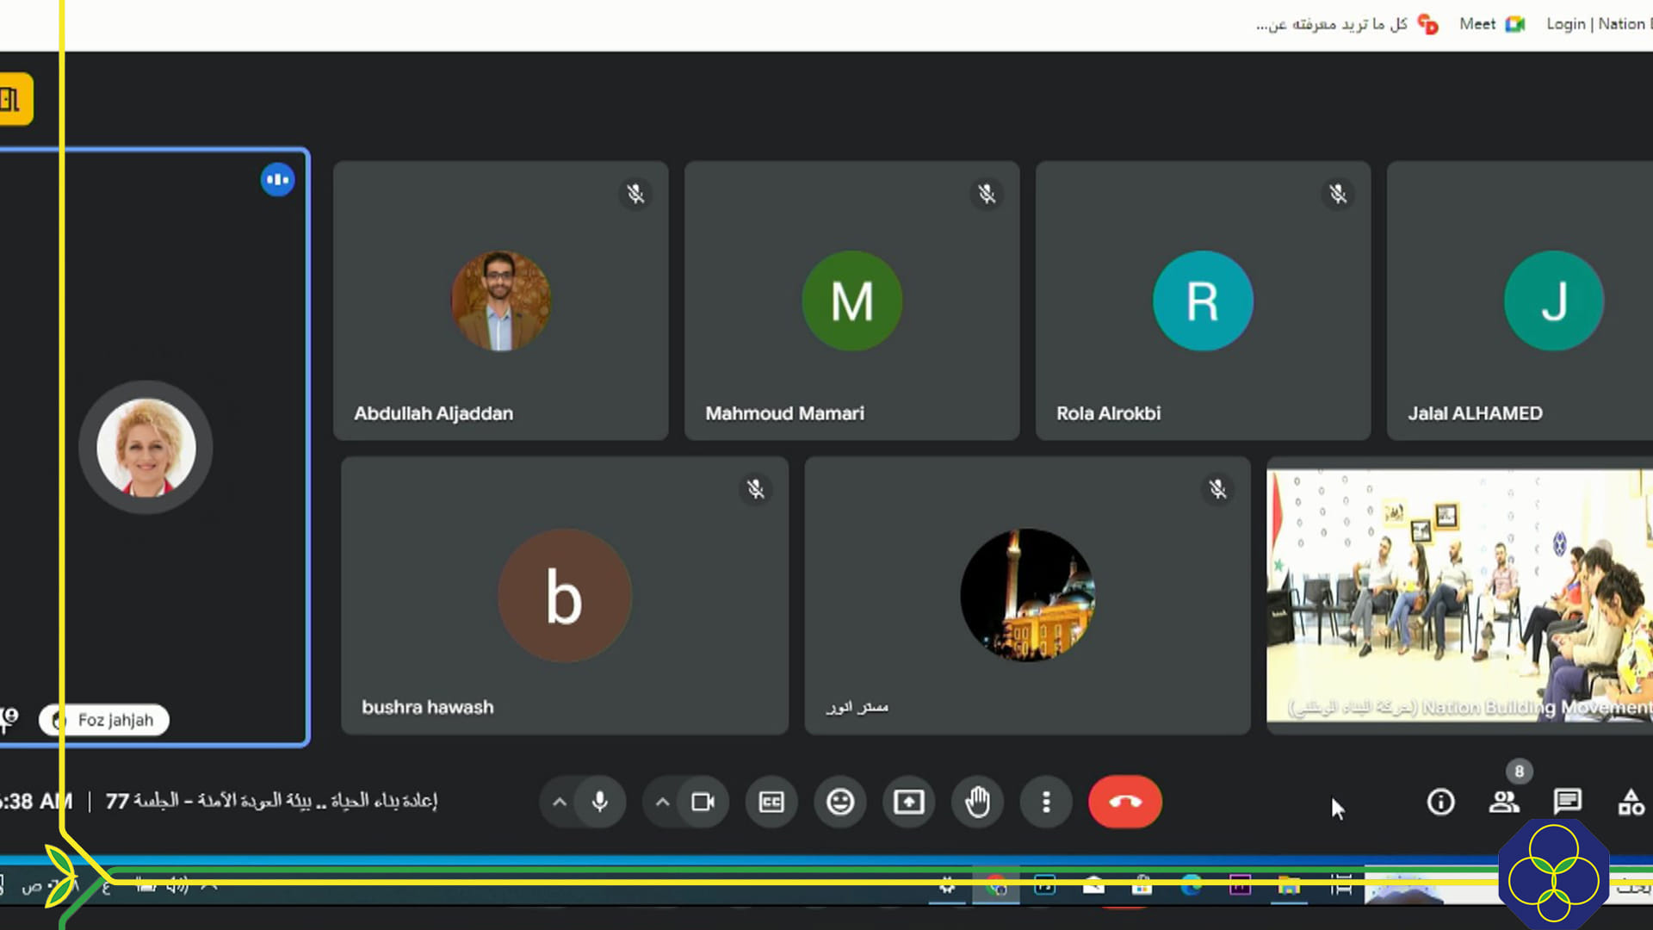
Task: Select Abdullah Aljaddan's participant tile
Action: [x=500, y=301]
